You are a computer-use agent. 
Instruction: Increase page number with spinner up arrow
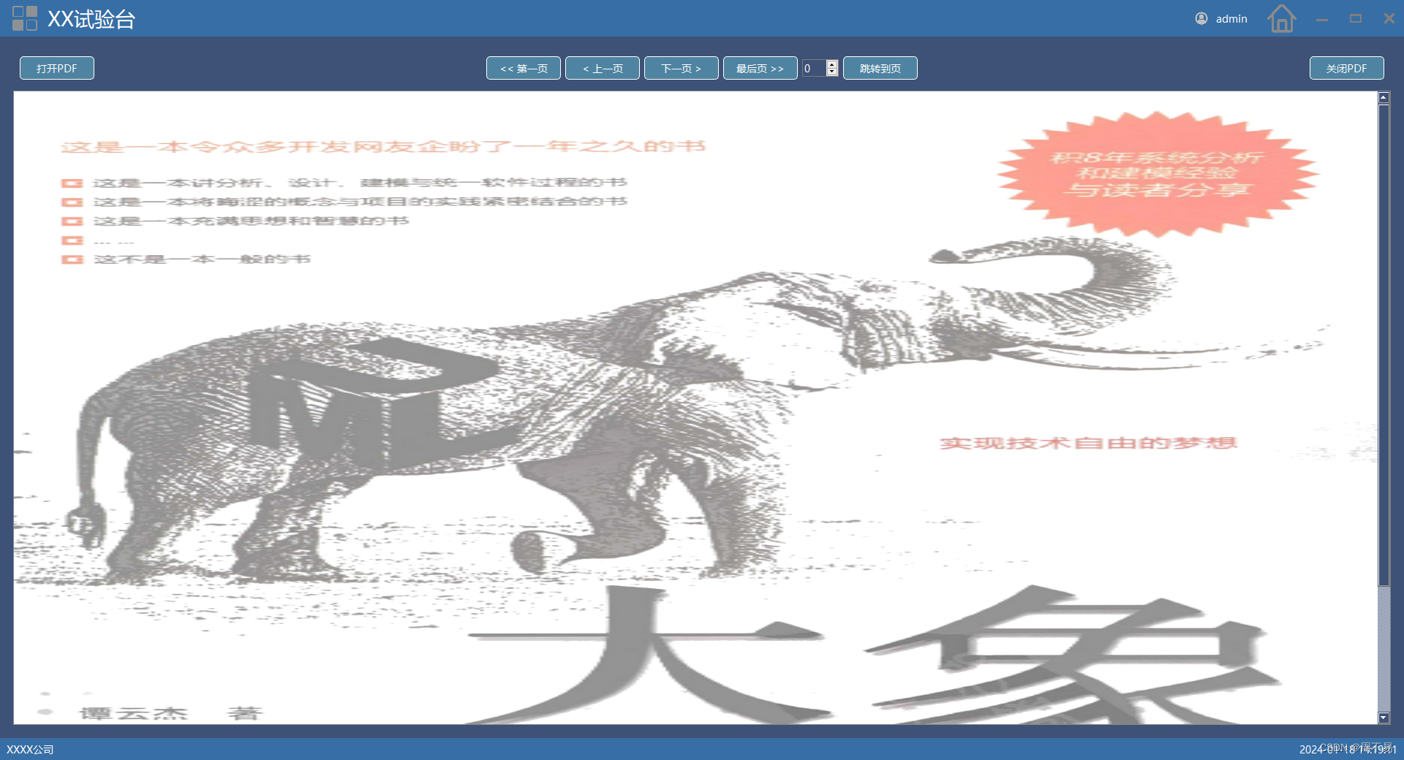pos(832,64)
